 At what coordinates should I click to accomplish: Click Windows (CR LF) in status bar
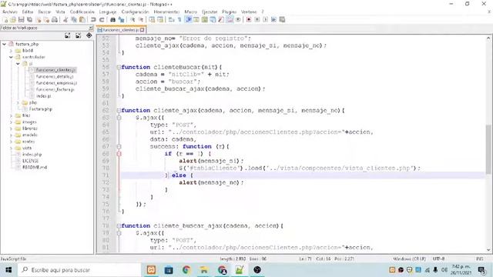(x=409, y=259)
